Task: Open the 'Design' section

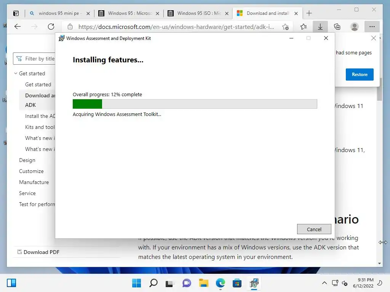Action: click(27, 160)
